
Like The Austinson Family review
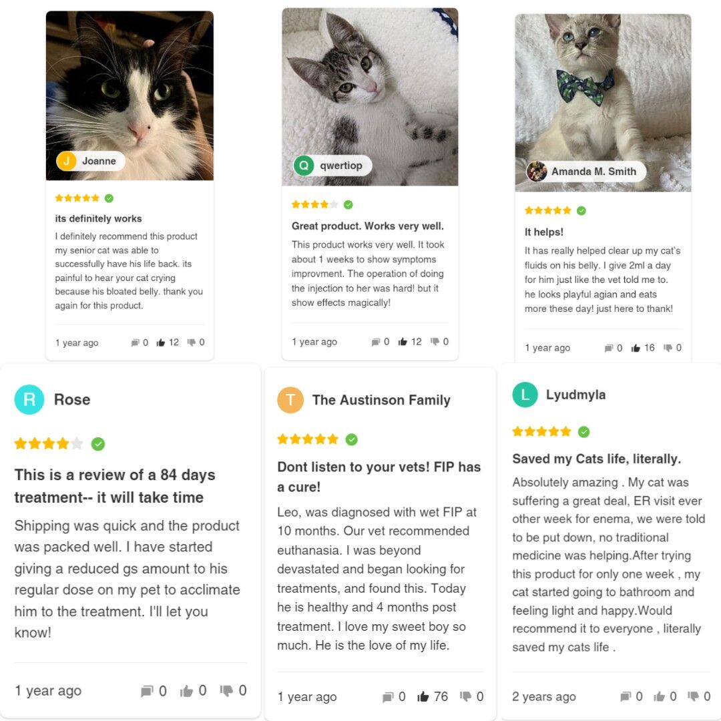point(423,696)
